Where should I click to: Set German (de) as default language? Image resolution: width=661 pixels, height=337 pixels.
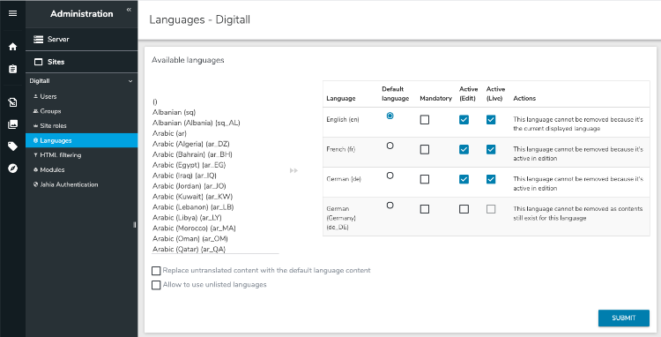[390, 176]
